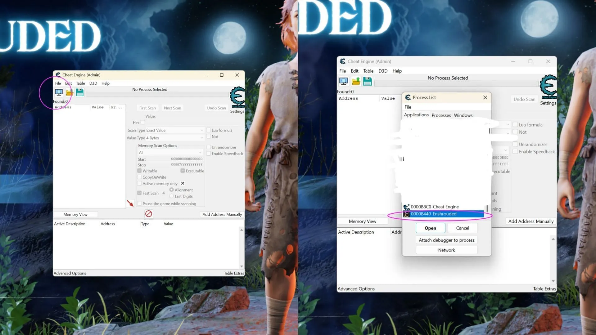The image size is (596, 335).
Task: Click First Scan button
Action: point(147,108)
